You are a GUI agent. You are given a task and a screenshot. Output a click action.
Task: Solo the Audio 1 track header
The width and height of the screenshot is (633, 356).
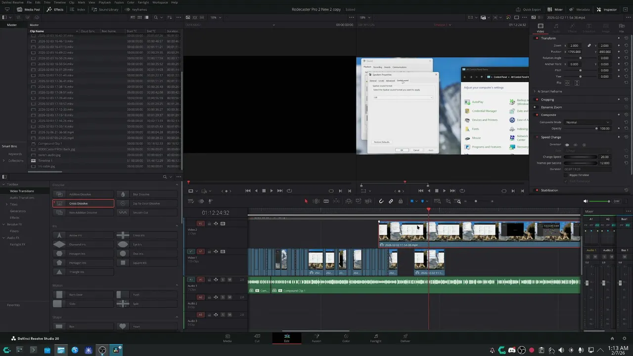coord(223,280)
